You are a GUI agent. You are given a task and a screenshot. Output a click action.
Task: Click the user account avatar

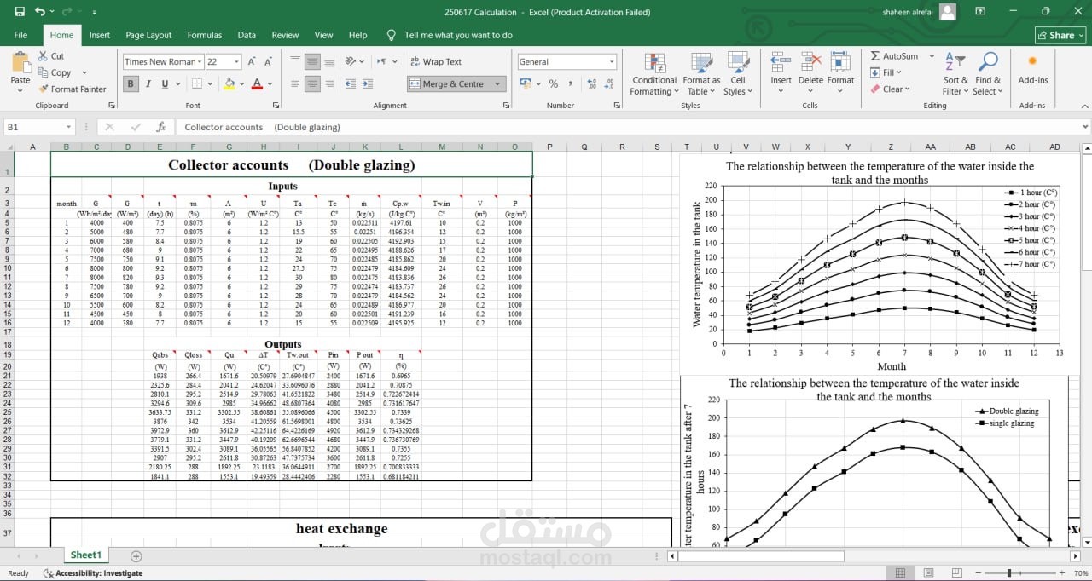[947, 12]
